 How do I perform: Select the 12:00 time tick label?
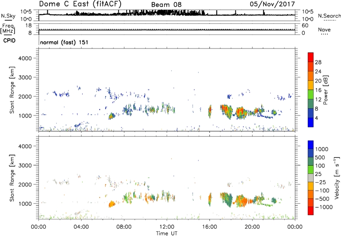coord(167,227)
